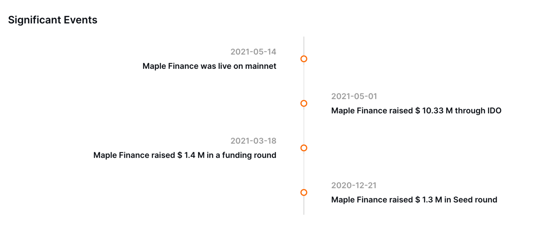
Task: Select the 2020-12-21 date text
Action: (354, 186)
